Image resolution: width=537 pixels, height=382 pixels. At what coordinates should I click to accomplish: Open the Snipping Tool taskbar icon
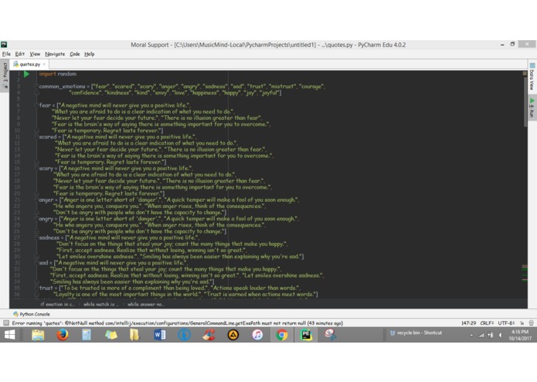coord(331,335)
